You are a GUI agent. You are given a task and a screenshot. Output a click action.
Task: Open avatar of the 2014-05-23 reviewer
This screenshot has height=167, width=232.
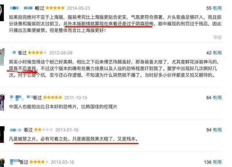(2, 13)
